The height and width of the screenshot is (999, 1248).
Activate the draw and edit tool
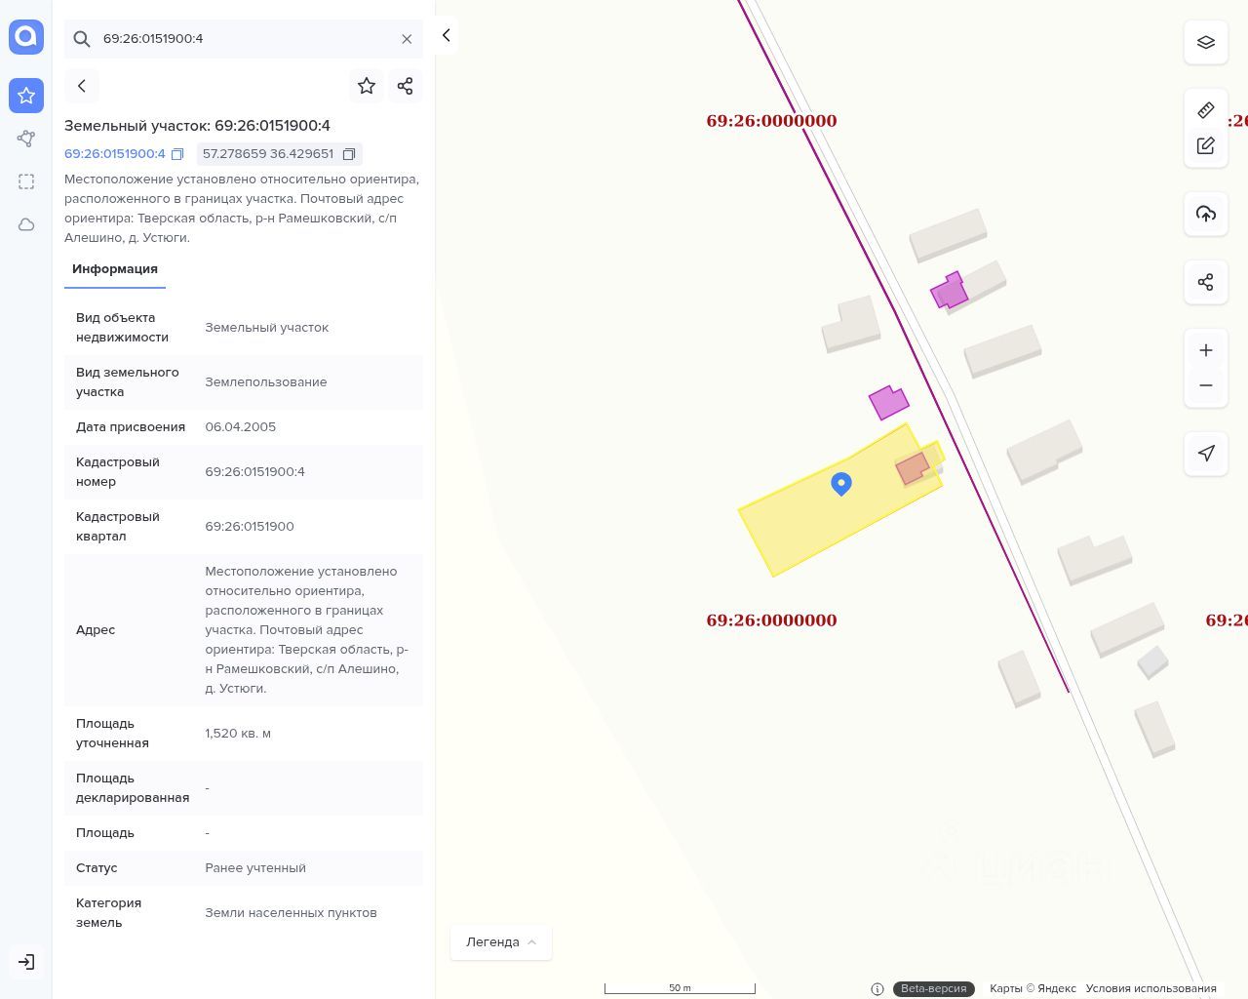1206,146
